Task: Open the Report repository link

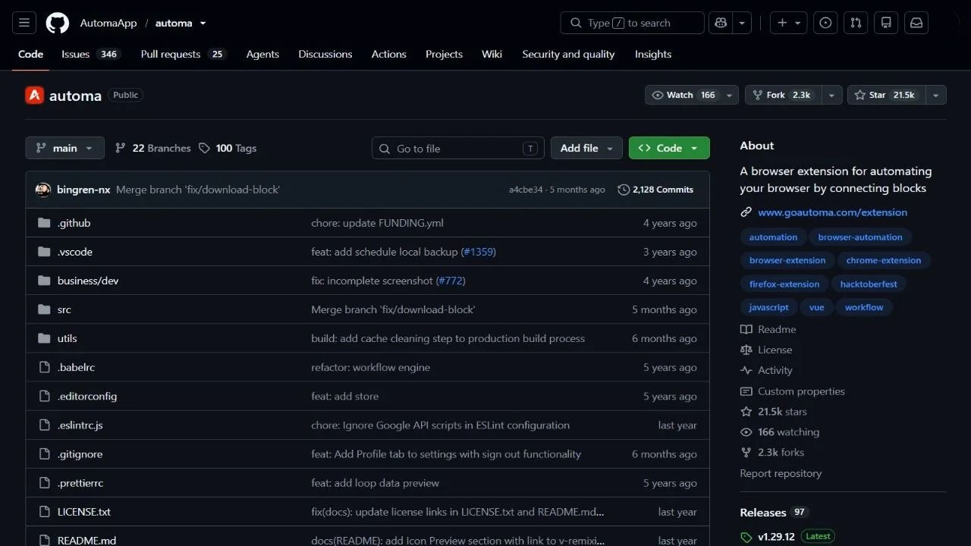Action: click(781, 473)
